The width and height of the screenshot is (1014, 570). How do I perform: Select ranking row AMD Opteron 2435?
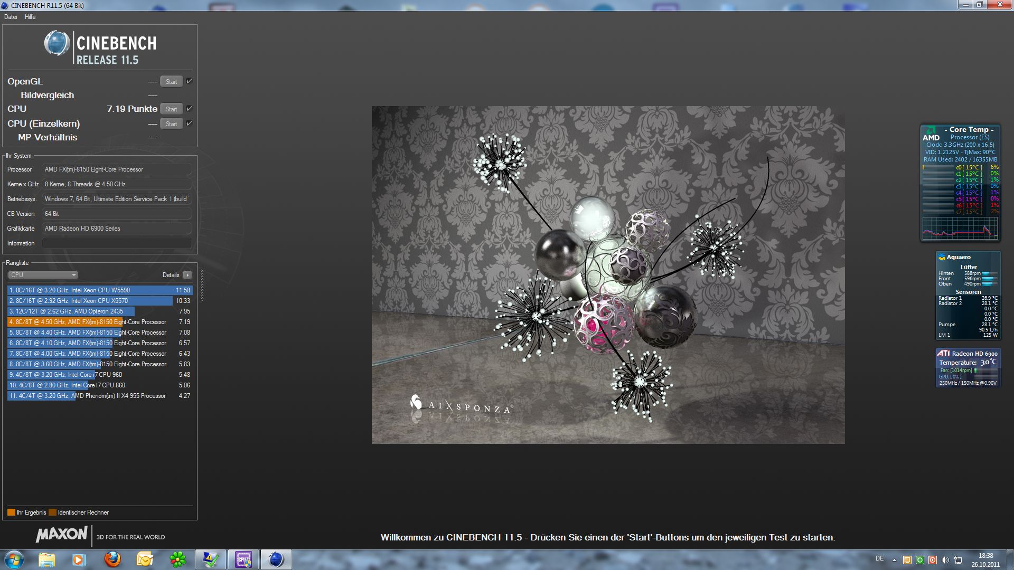tap(100, 311)
